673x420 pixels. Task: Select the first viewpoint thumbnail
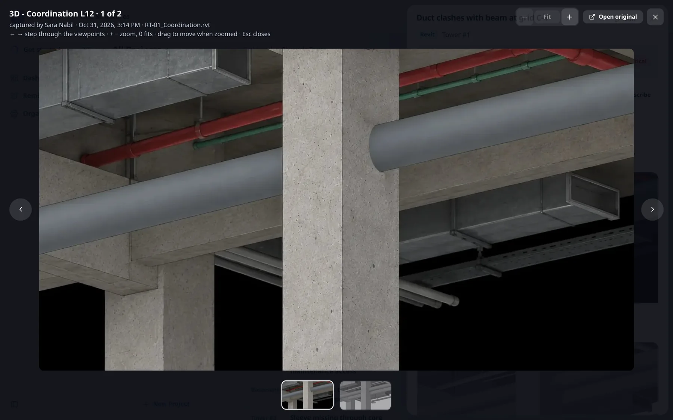(307, 395)
